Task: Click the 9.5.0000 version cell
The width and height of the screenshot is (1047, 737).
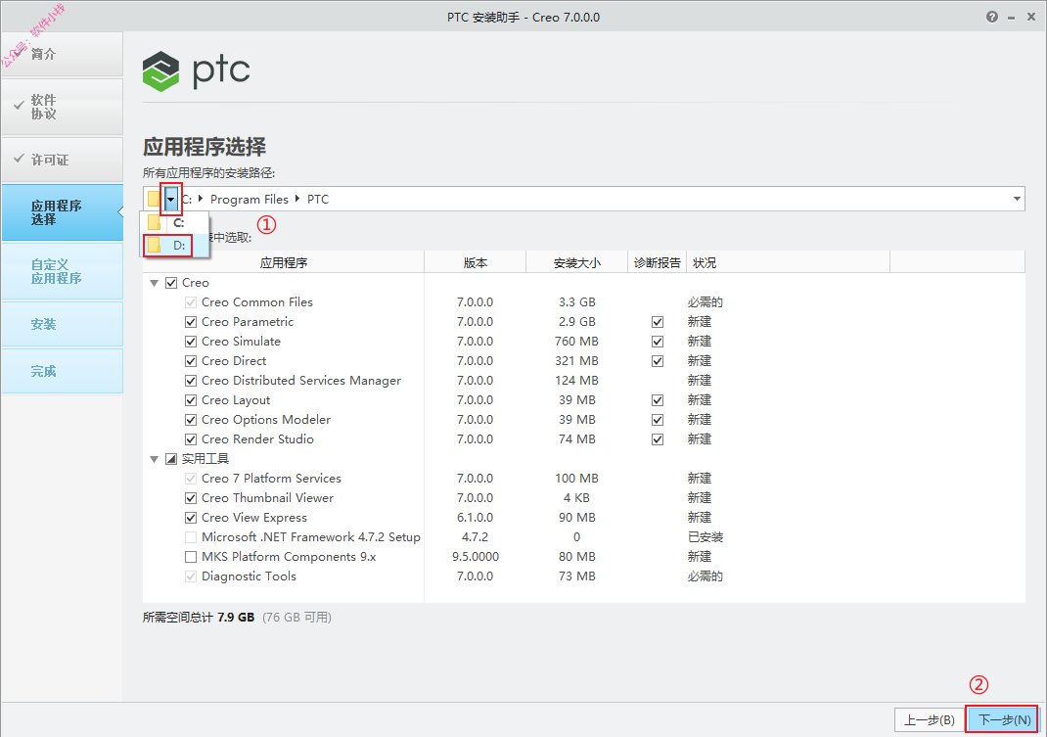Action: point(475,557)
